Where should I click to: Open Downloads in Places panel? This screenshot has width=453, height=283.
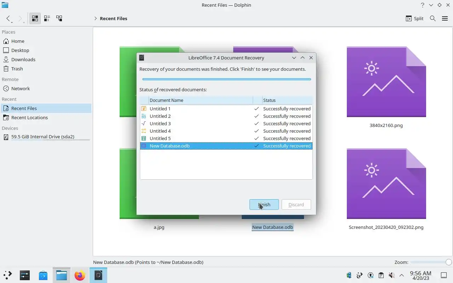pyautogui.click(x=46, y=59)
